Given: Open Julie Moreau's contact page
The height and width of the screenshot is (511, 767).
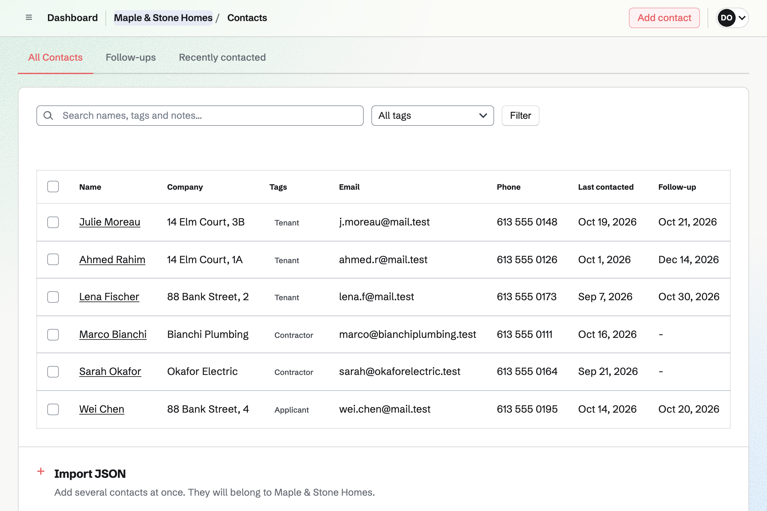Looking at the screenshot, I should click(110, 222).
